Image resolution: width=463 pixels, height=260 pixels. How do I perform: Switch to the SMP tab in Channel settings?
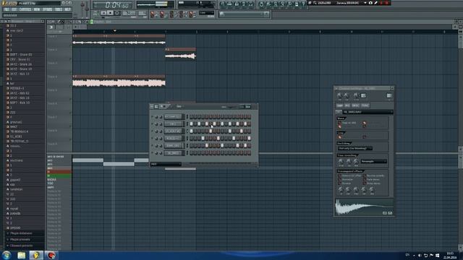click(x=339, y=105)
